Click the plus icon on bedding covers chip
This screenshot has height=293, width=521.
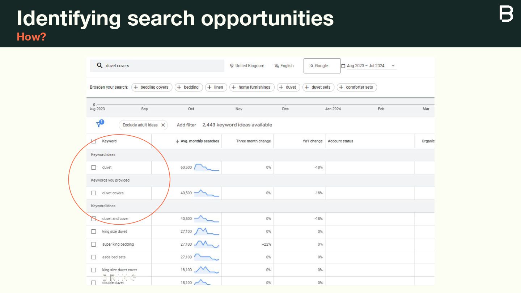click(x=136, y=87)
